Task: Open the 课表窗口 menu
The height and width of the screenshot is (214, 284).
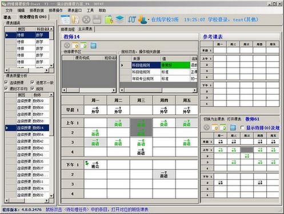Action: (74, 10)
